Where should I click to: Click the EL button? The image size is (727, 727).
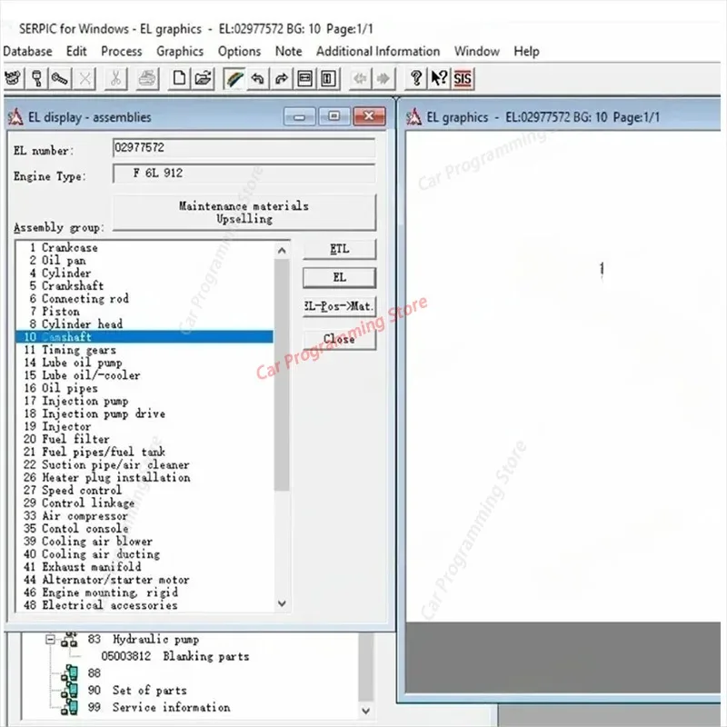(339, 278)
